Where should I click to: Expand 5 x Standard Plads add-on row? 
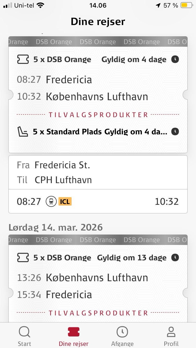tap(100, 131)
